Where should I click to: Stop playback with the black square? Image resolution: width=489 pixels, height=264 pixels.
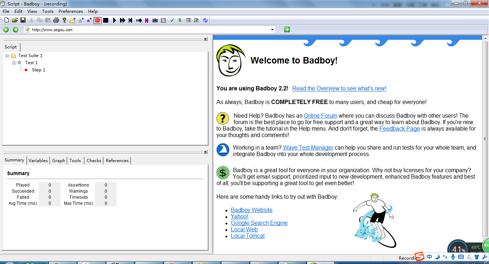tap(106, 20)
